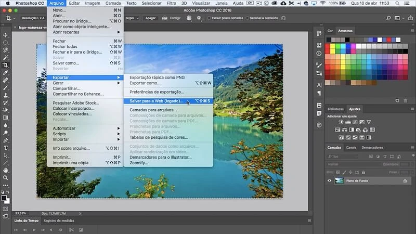Expand the Abrir recentes submenu
416x234 pixels.
point(85,32)
